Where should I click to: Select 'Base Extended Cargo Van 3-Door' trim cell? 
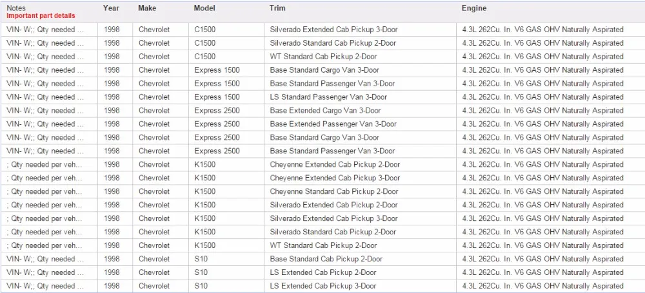325,111
